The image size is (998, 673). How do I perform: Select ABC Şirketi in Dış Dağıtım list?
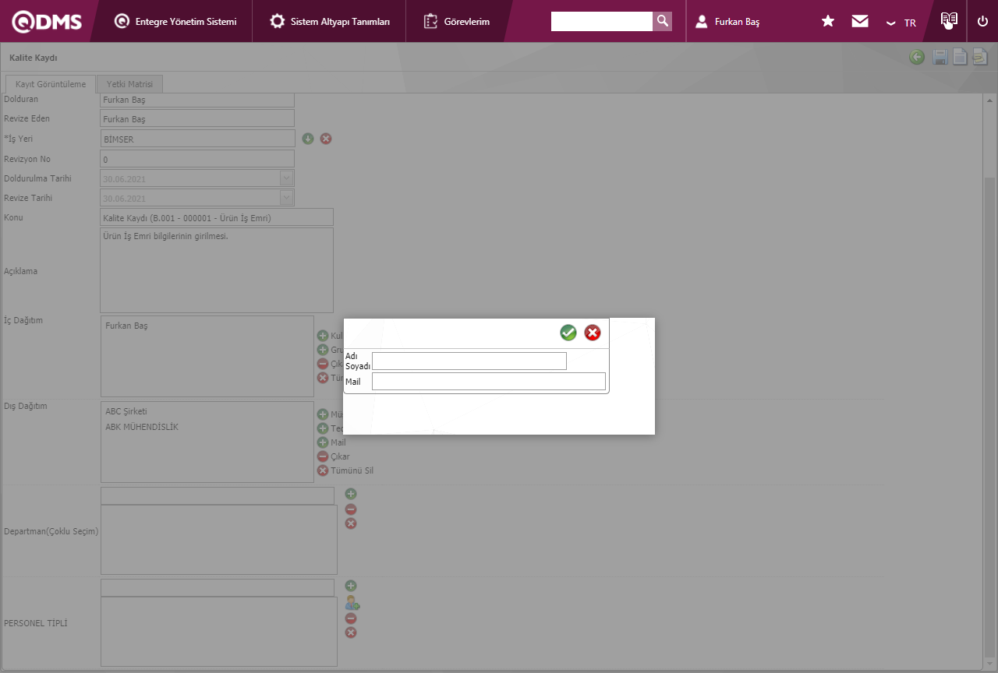(x=126, y=411)
